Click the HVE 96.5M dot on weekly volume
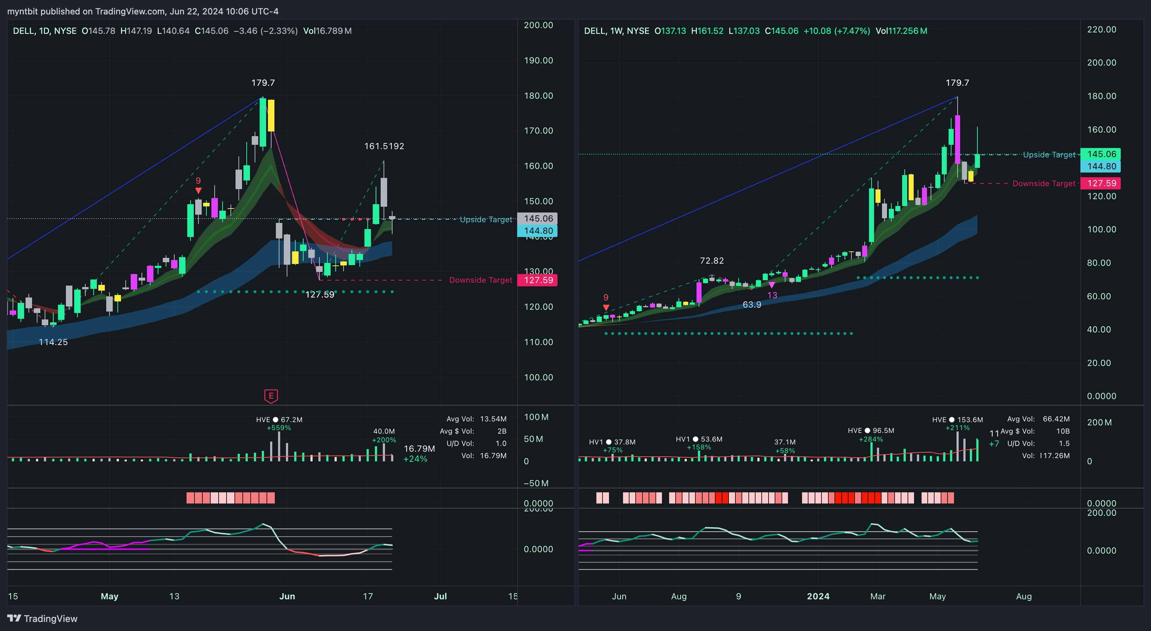1151x631 pixels. (867, 430)
